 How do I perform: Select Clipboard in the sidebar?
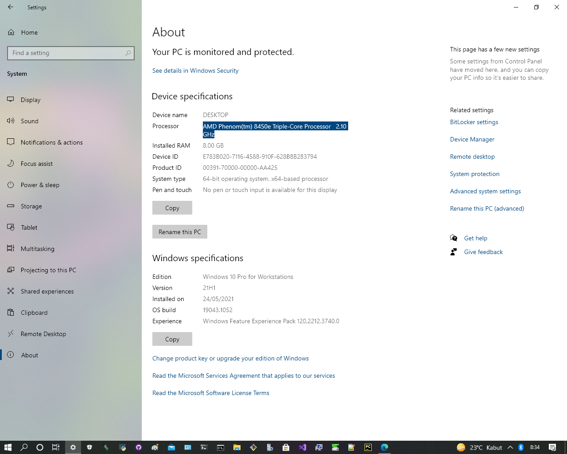(x=71, y=313)
